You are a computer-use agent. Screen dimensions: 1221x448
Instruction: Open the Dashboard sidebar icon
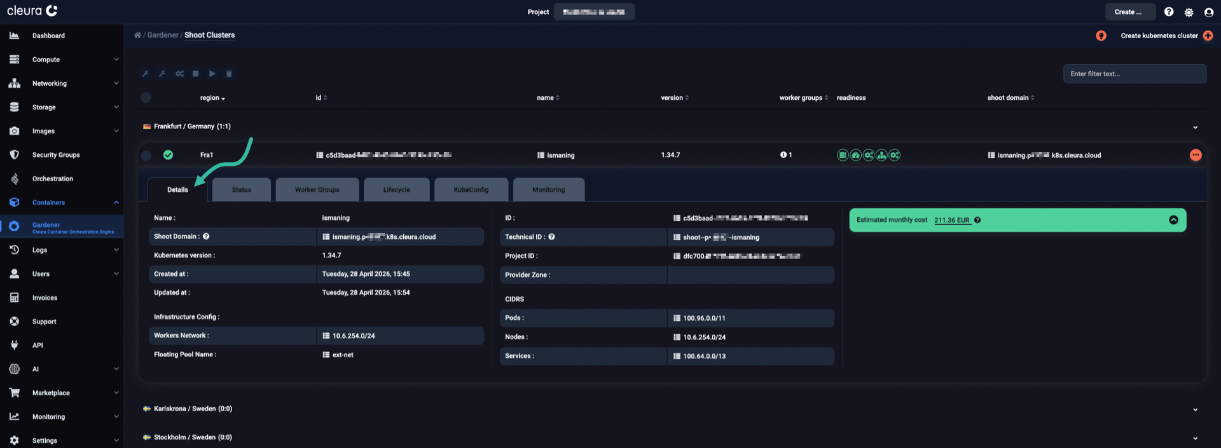click(x=14, y=36)
